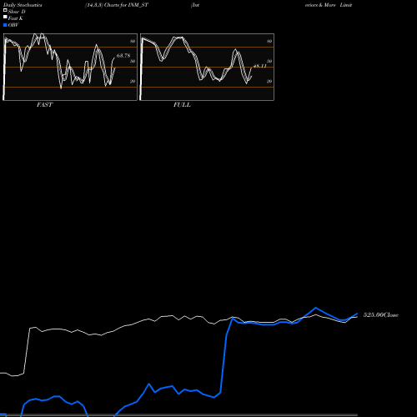Click the 20 axis label in FULL chart

point(269,81)
